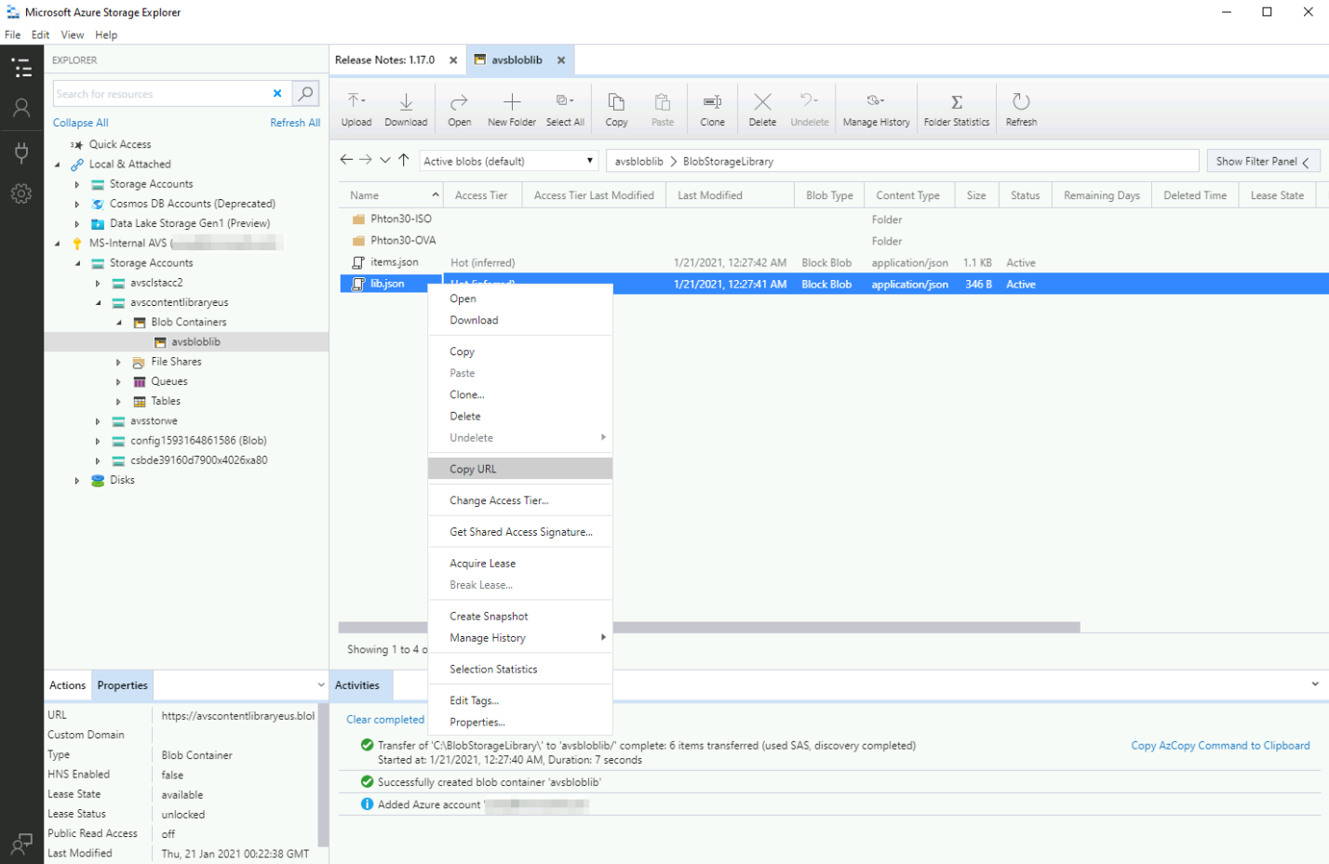Sort by the Last Modified column header

point(730,195)
